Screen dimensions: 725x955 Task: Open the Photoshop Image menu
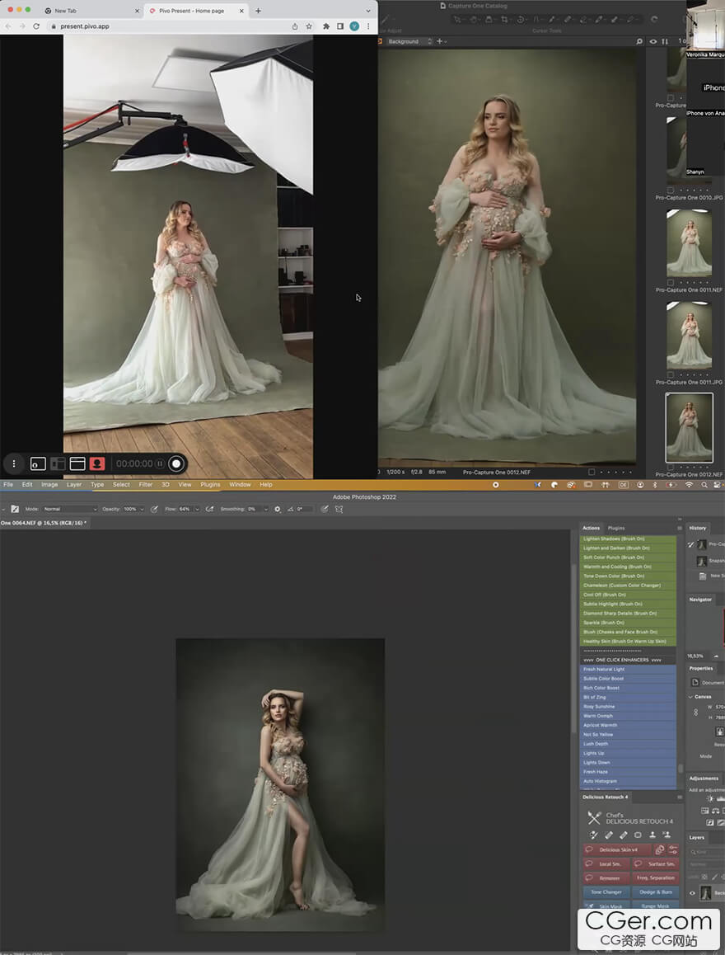50,485
